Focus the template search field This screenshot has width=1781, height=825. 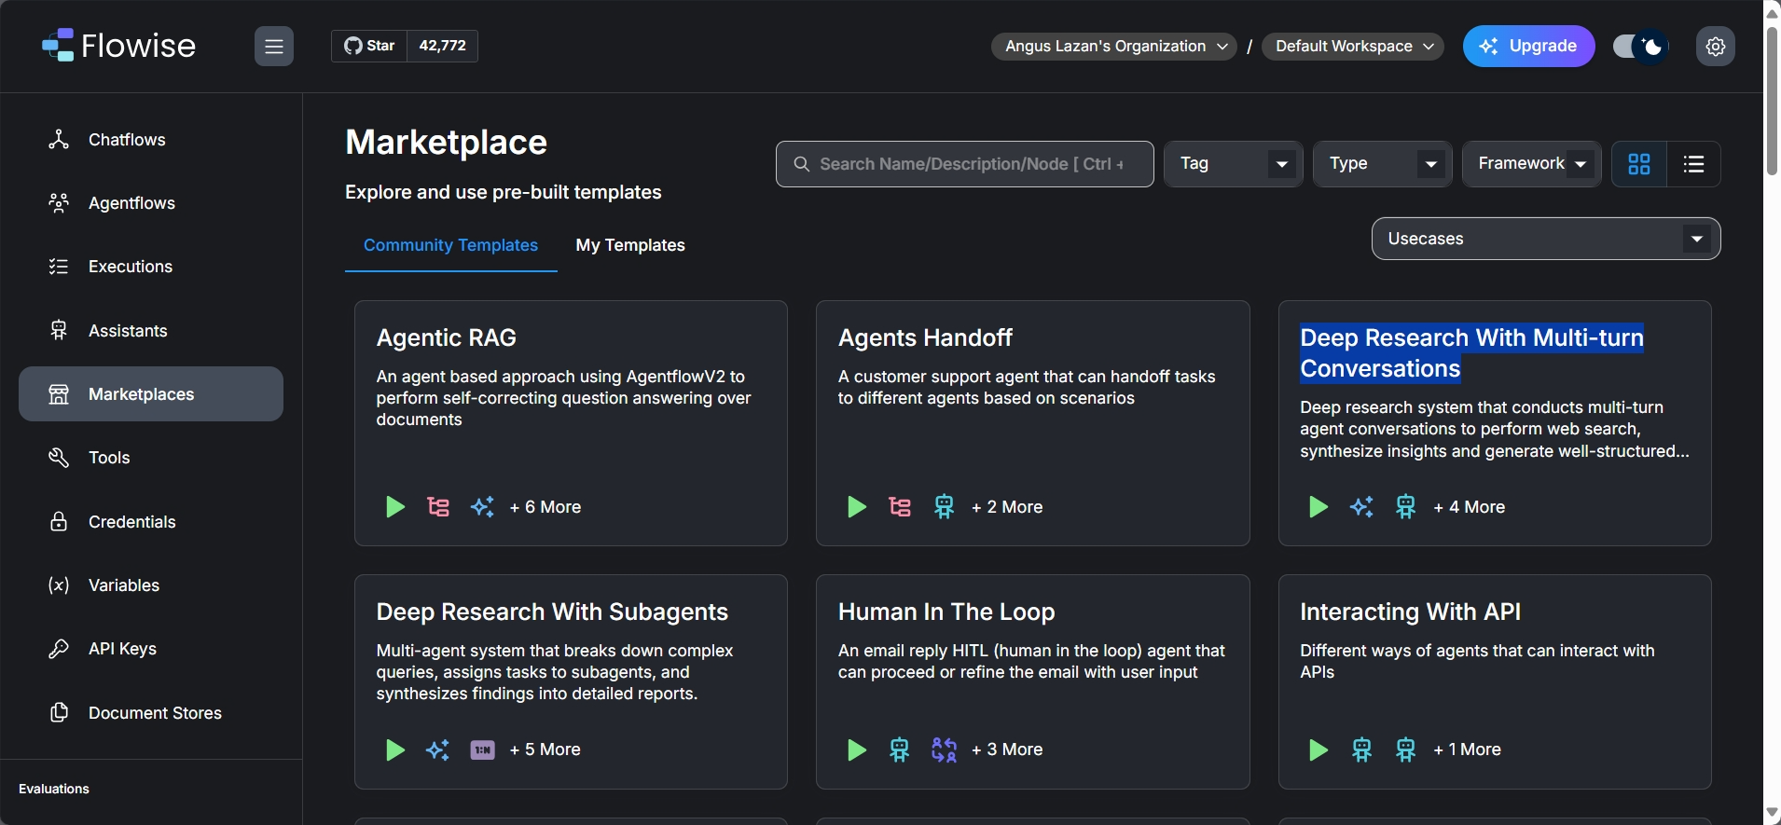tap(965, 164)
